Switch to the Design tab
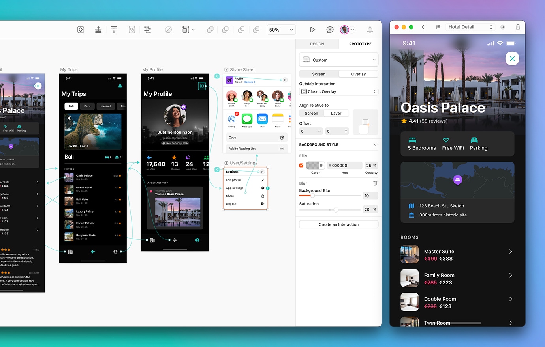545x347 pixels. (x=317, y=44)
